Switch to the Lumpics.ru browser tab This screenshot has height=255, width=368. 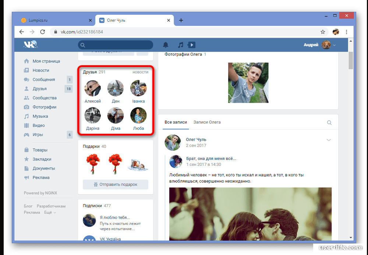[56, 20]
